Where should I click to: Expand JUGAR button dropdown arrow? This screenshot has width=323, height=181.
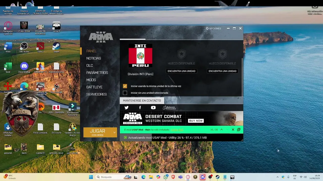(x=115, y=132)
